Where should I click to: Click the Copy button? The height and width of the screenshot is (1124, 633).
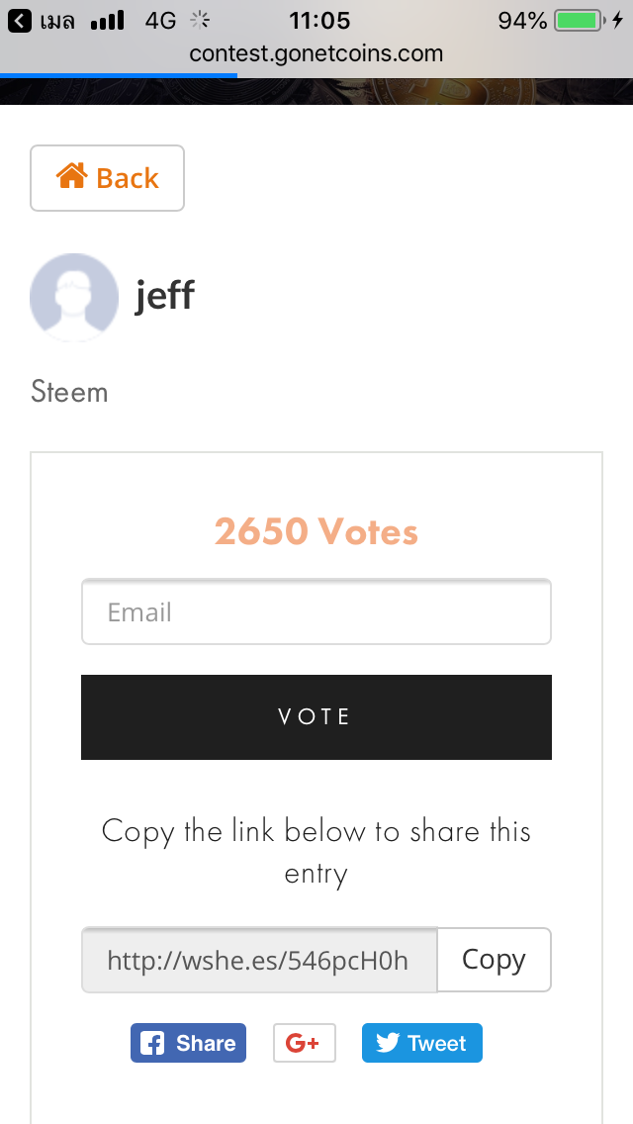tap(494, 960)
